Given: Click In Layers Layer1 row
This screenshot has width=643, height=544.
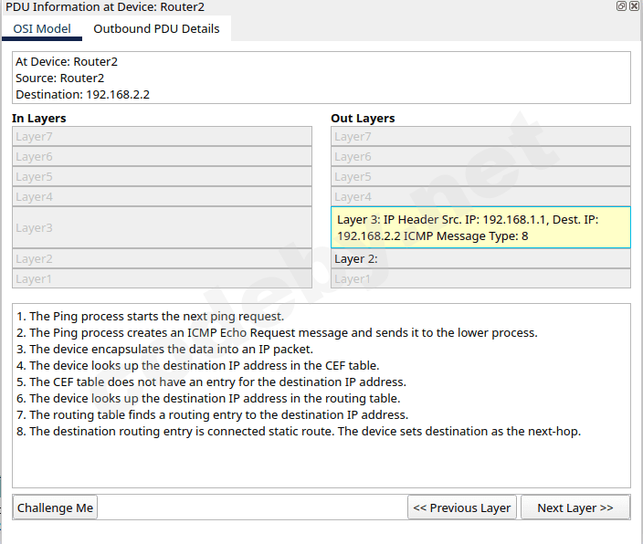Looking at the screenshot, I should pyautogui.click(x=162, y=279).
